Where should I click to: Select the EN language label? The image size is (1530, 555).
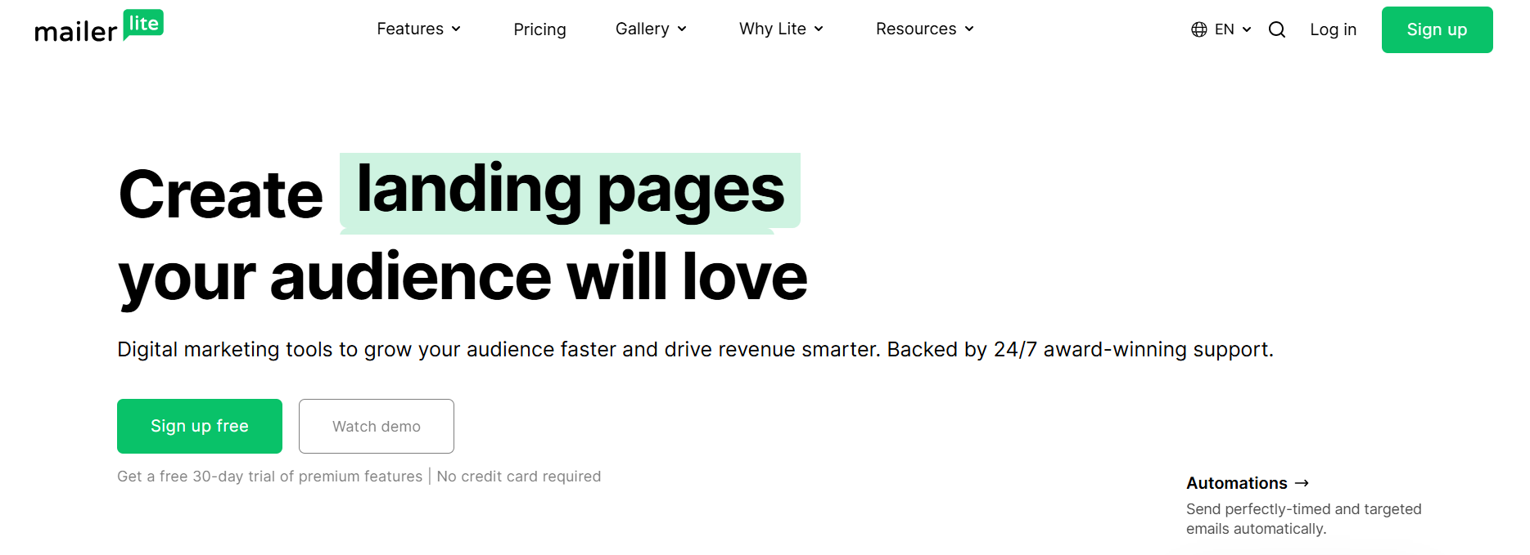[x=1225, y=29]
